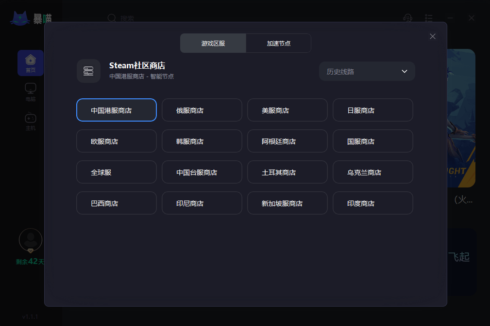
Task: Click the 中国港服商店 button
Action: [x=116, y=110]
